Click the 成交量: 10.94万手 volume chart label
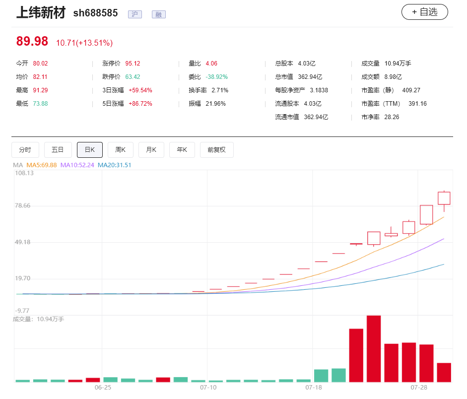 click(38, 319)
